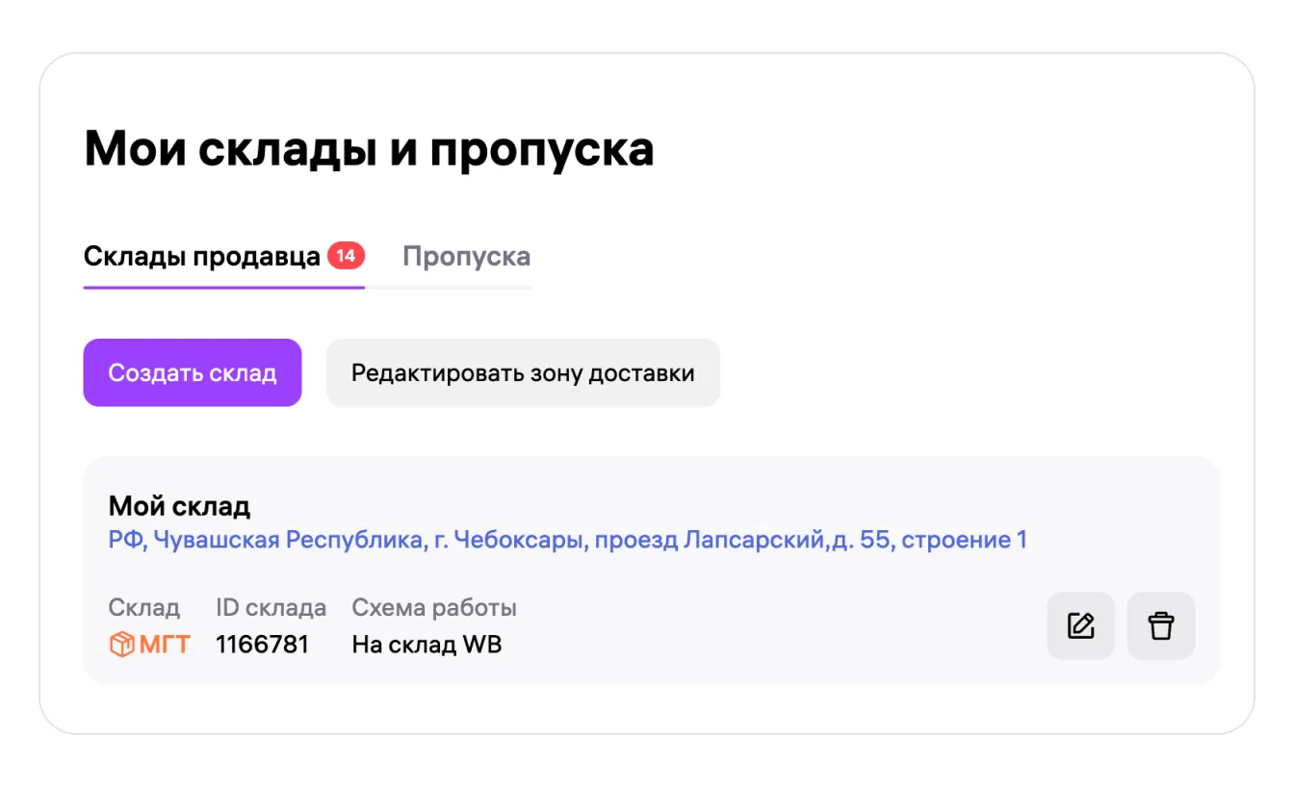Click the warehouse ID number 1166781
Viewport: 1294px width, 787px height.
coord(262,645)
